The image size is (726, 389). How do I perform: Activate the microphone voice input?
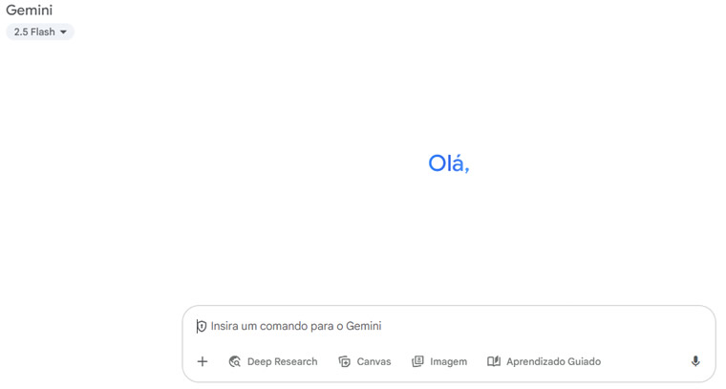pyautogui.click(x=695, y=361)
